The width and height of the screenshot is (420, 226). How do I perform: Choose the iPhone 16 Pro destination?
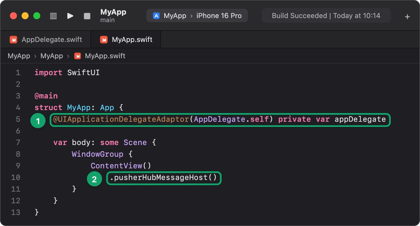coord(219,16)
